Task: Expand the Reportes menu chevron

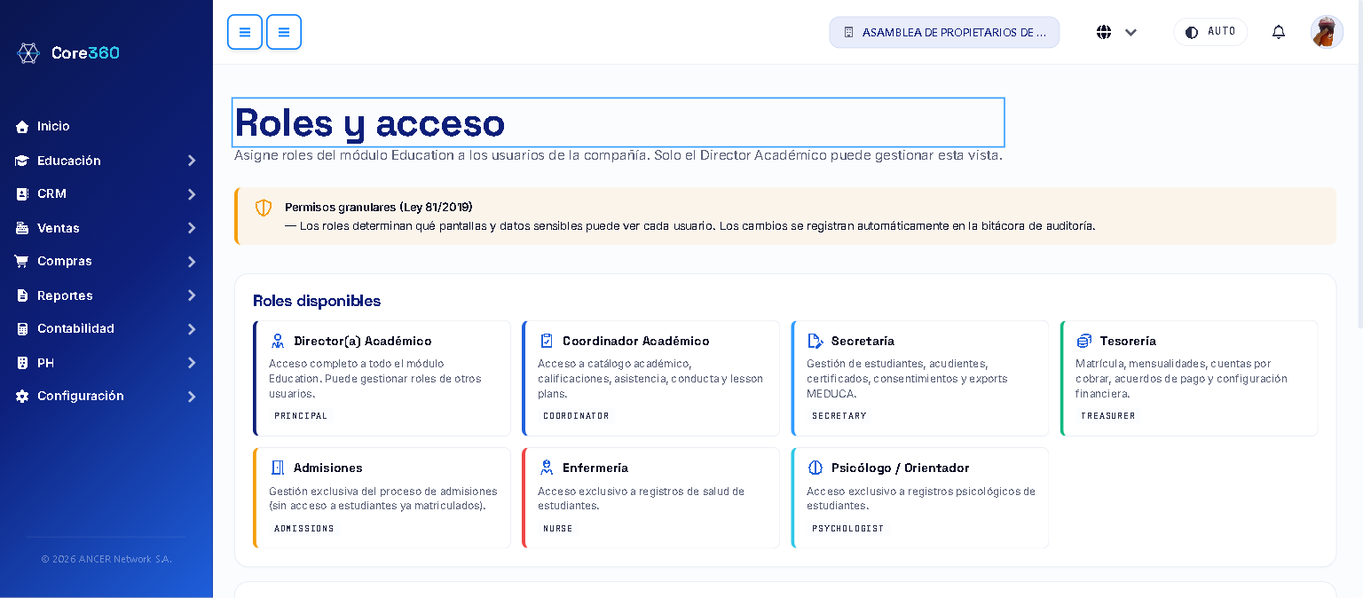Action: tap(191, 295)
